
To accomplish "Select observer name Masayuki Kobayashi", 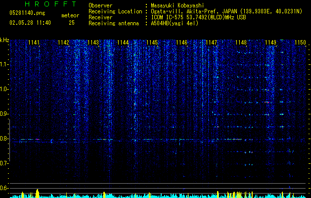I will point(178,5).
